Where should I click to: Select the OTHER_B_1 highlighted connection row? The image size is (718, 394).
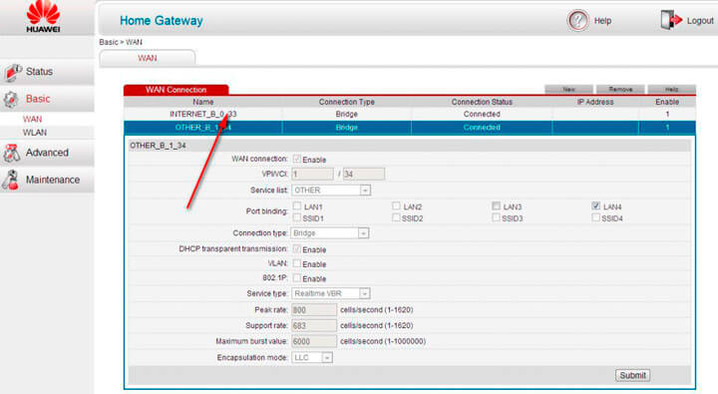coord(410,128)
